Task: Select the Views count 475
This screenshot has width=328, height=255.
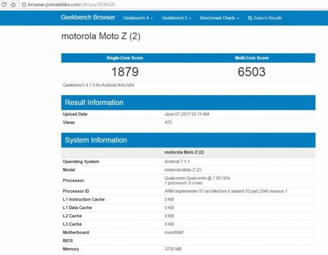Action: pos(168,122)
